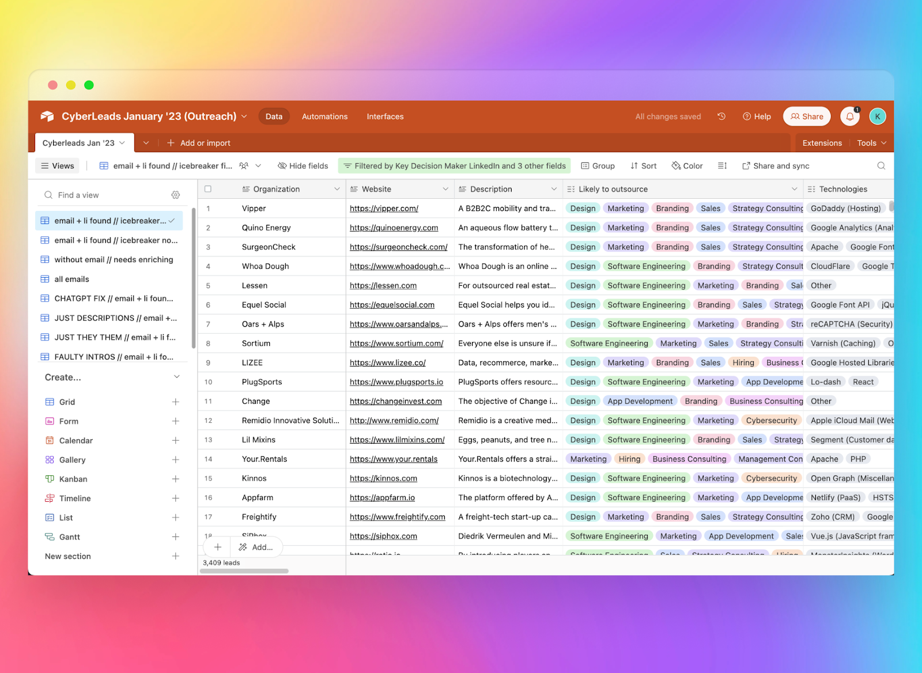Click the Color paint bucket icon
Image resolution: width=922 pixels, height=673 pixels.
[x=676, y=166]
